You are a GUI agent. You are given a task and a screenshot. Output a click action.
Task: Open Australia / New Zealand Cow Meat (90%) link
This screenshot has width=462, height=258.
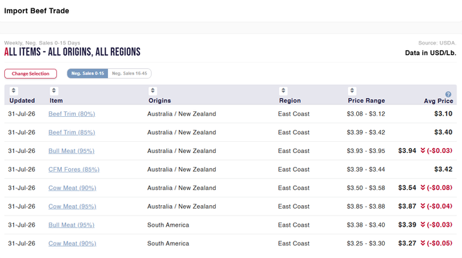pos(72,188)
